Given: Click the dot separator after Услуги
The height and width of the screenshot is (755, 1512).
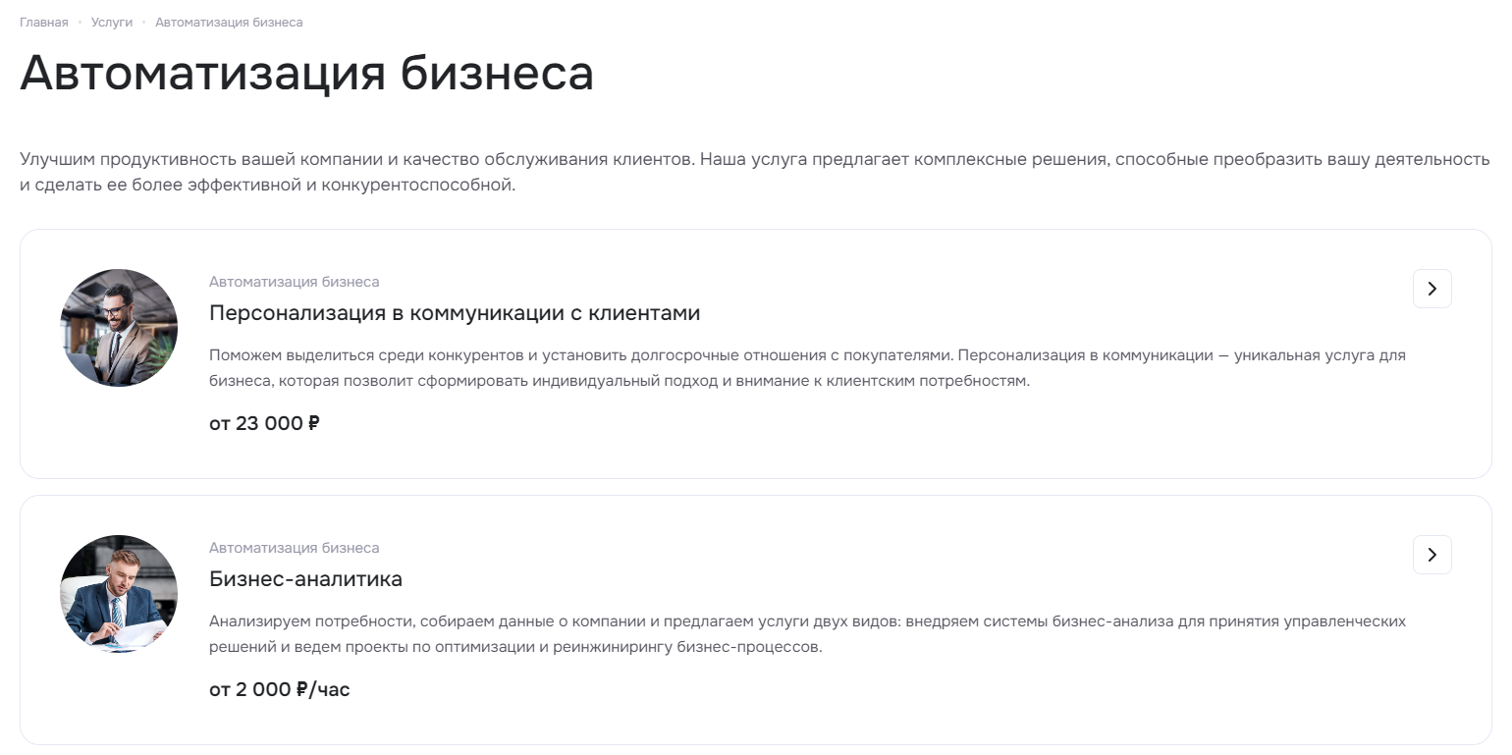Looking at the screenshot, I should click(143, 23).
